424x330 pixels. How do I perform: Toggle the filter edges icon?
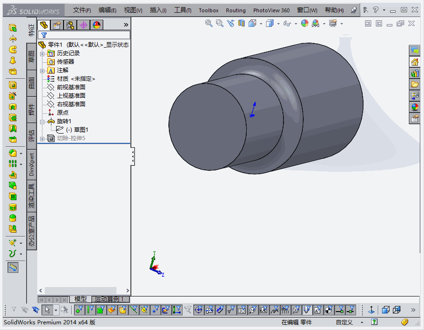coord(90,310)
